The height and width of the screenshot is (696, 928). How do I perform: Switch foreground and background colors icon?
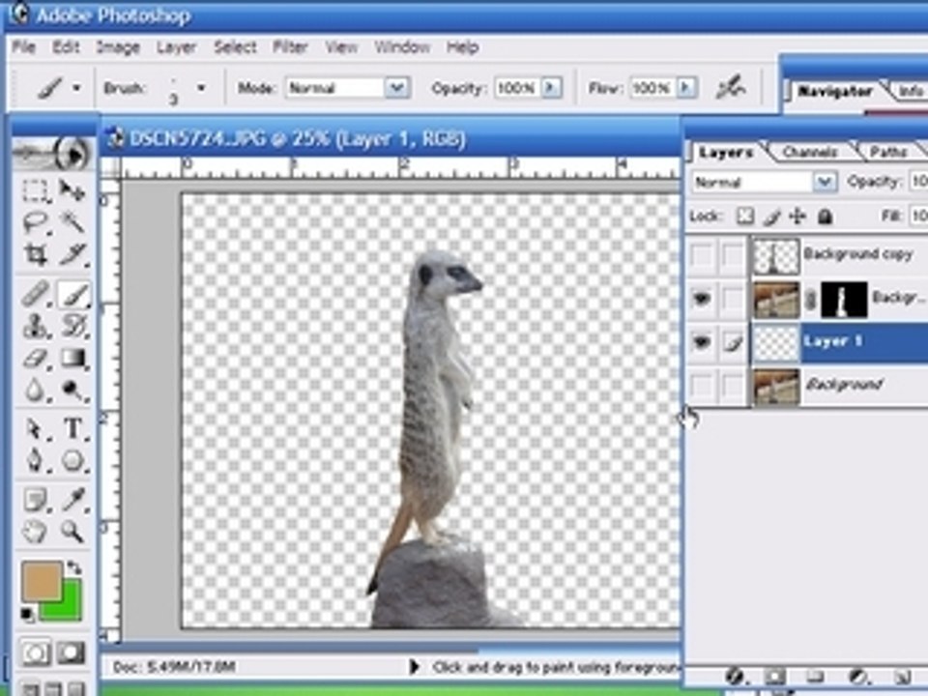pos(74,567)
